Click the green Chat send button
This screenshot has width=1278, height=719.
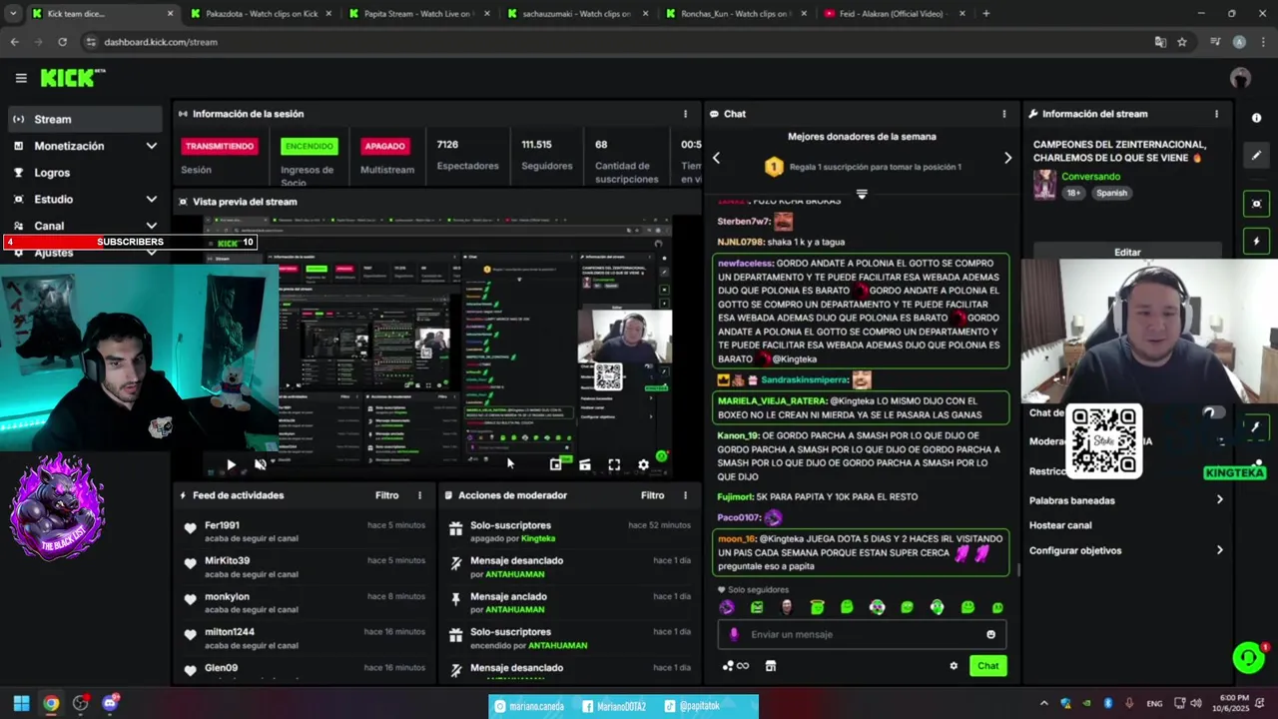coord(987,666)
